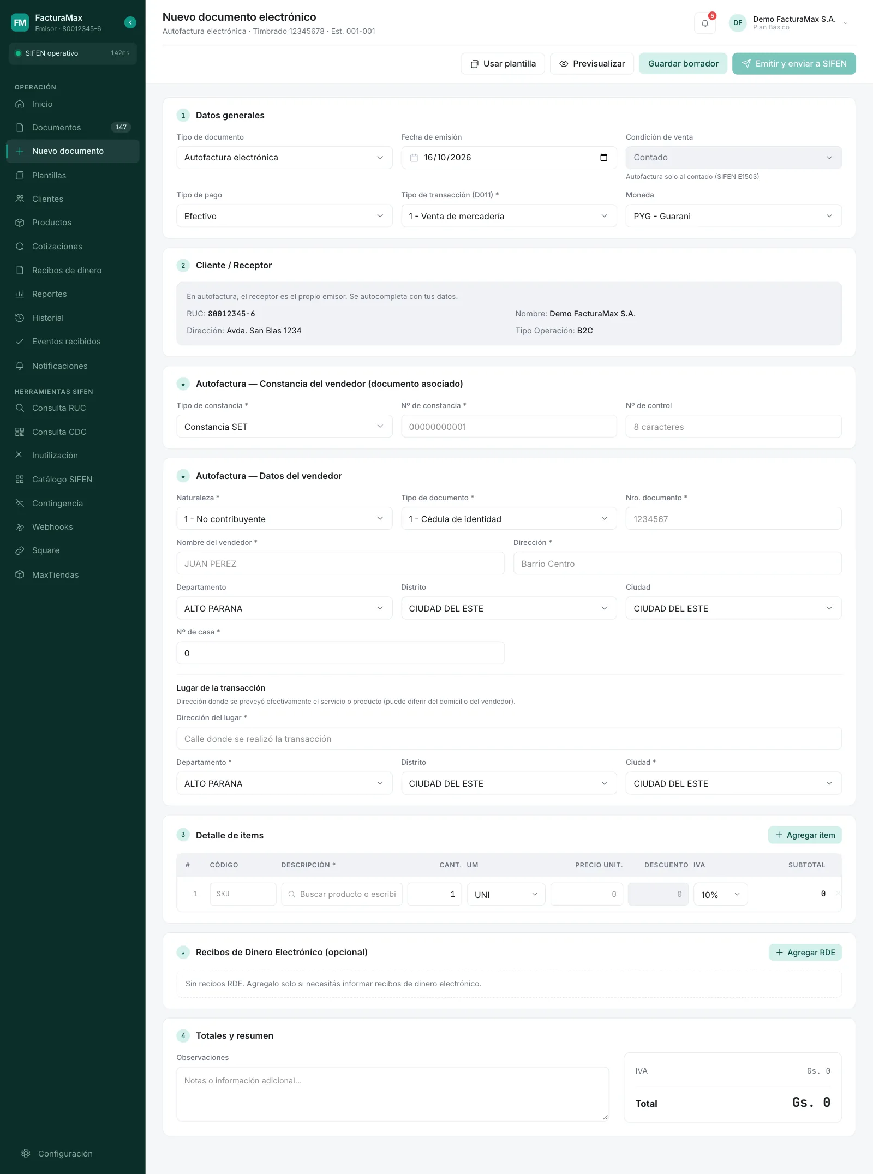Open the item IVA 10% dropdown
Viewport: 873px width, 1174px height.
720,894
